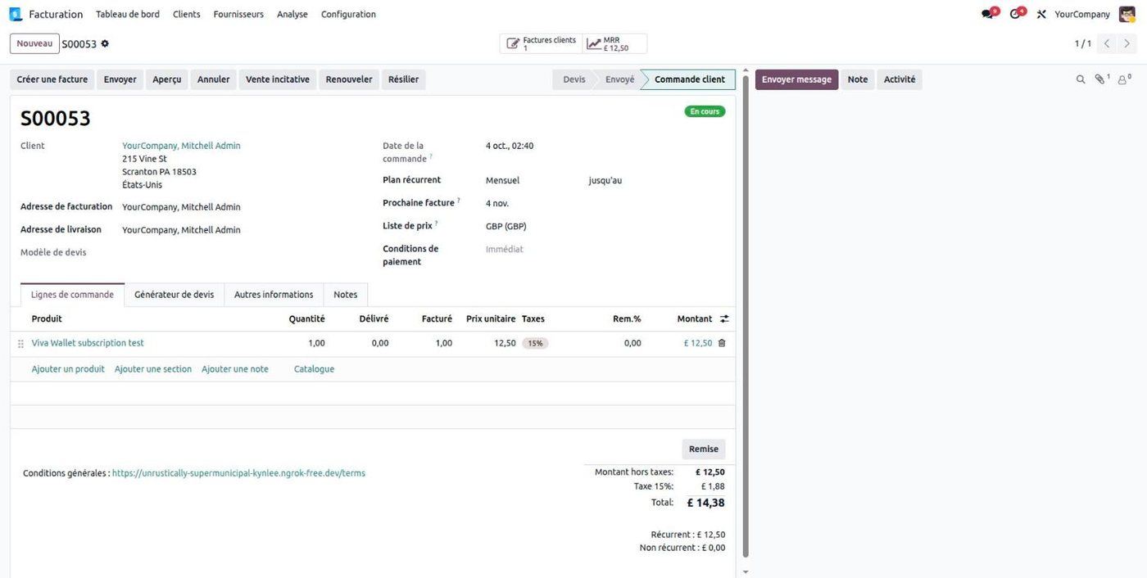The width and height of the screenshot is (1147, 578).
Task: Click the En cours status badge
Action: tap(705, 111)
